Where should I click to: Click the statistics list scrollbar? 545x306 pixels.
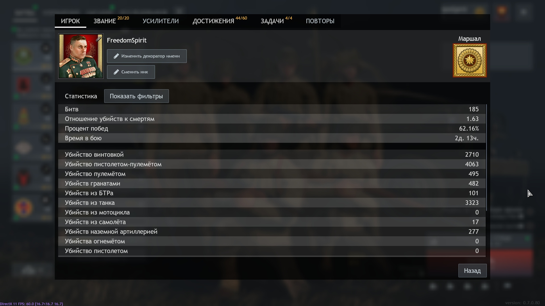tap(486, 157)
